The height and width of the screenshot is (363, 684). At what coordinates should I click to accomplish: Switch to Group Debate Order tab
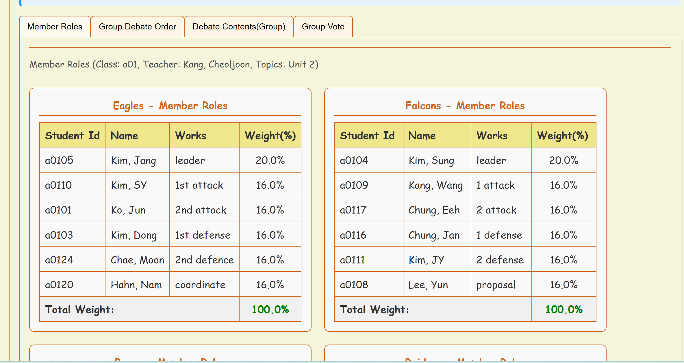click(137, 27)
